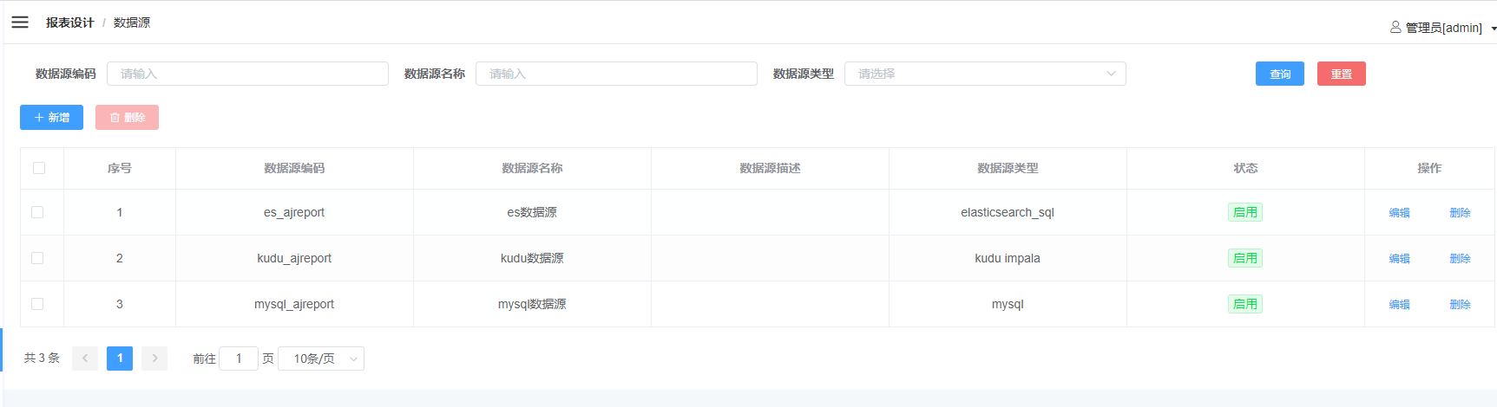Check the es_ajreport row checkbox
The image size is (1497, 407).
[37, 212]
